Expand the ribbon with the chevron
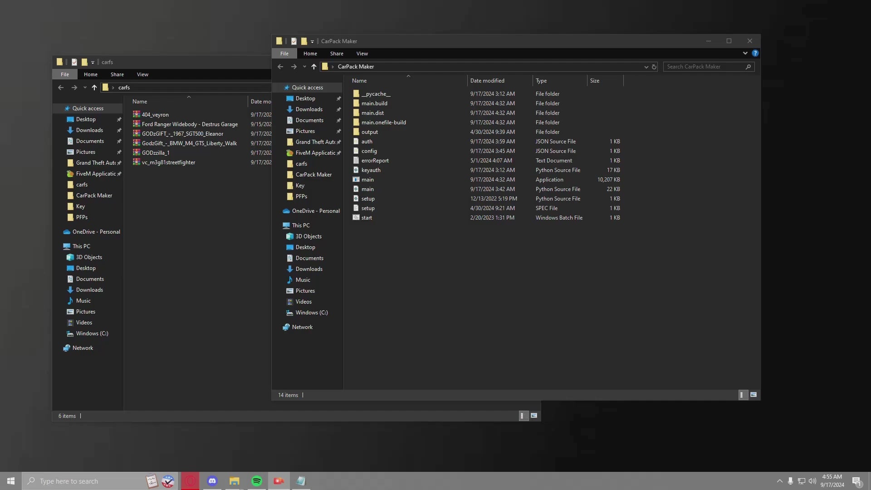This screenshot has height=490, width=871. [x=745, y=54]
